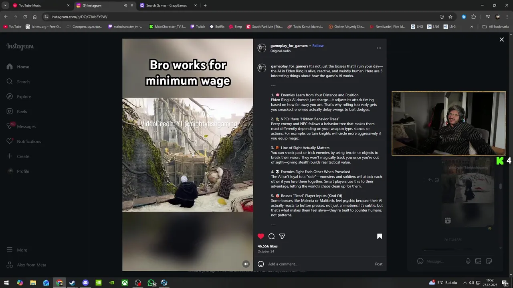Open the 46,556 likes list

point(268,246)
